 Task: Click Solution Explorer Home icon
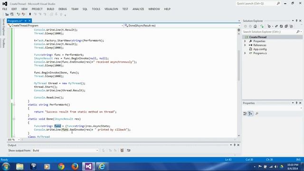click(255, 27)
